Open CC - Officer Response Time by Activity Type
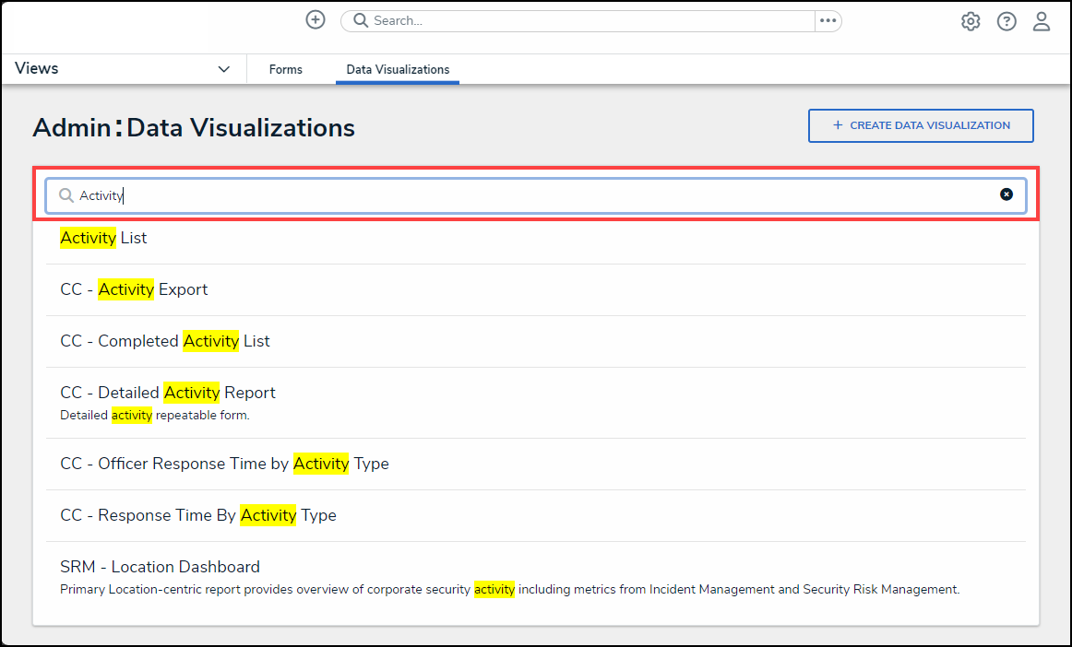Viewport: 1072px width, 647px height. click(x=224, y=464)
